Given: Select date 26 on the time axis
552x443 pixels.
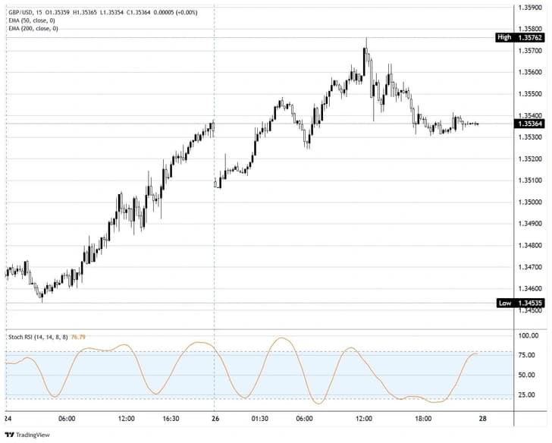Looking at the screenshot, I should click(215, 418).
